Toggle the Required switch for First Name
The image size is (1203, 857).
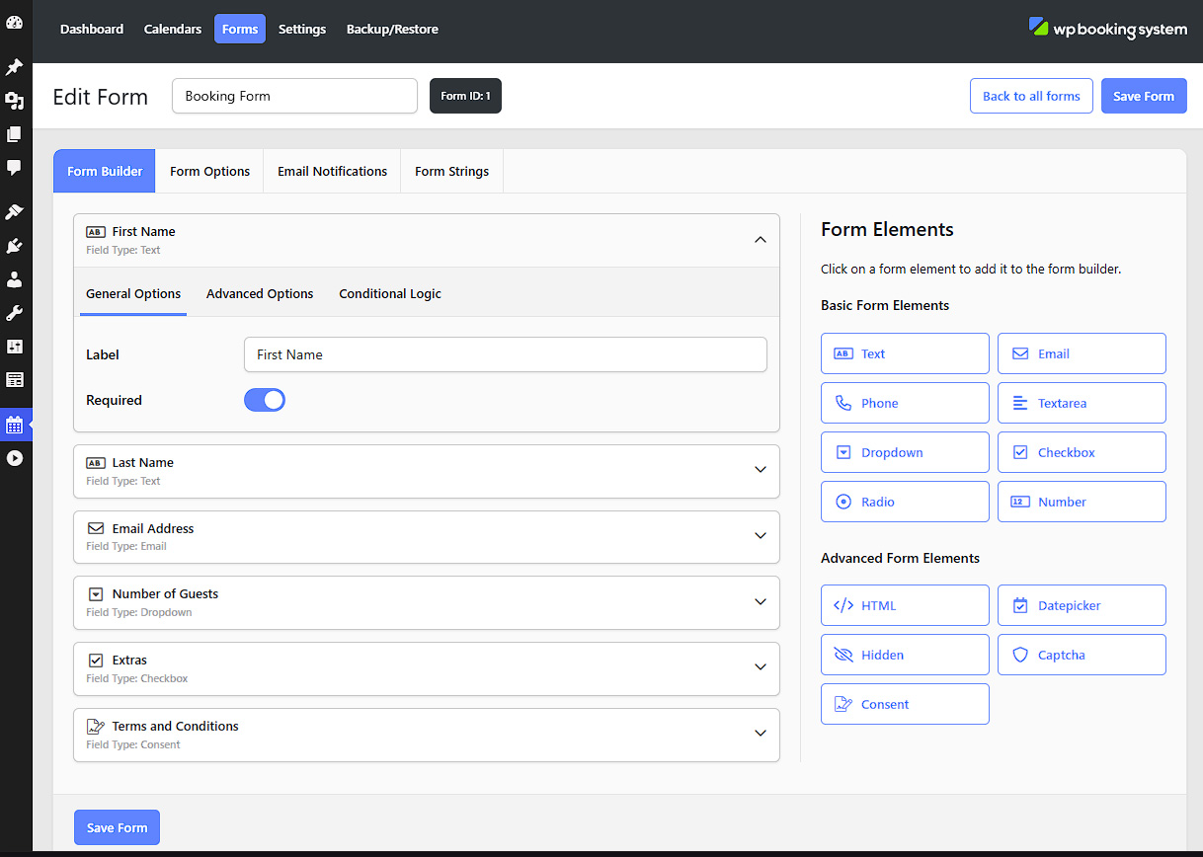tap(265, 400)
